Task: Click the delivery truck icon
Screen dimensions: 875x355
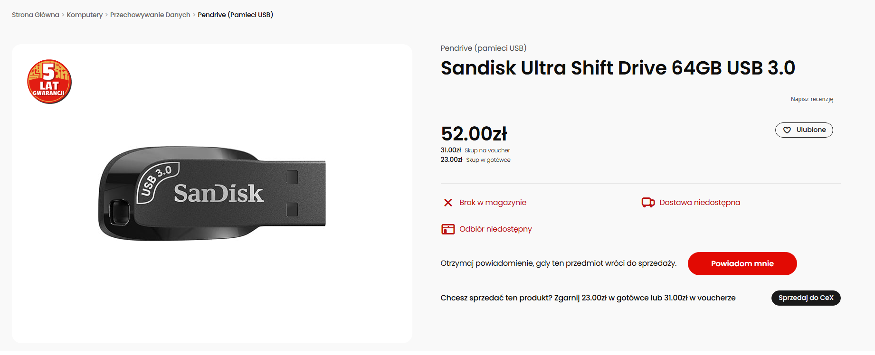Action: 648,203
